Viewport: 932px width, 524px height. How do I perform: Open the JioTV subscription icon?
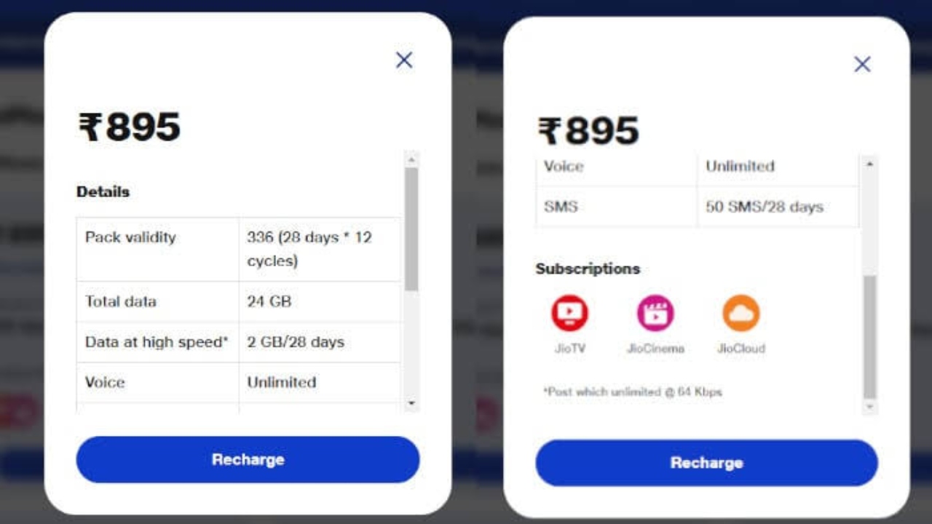click(x=569, y=313)
